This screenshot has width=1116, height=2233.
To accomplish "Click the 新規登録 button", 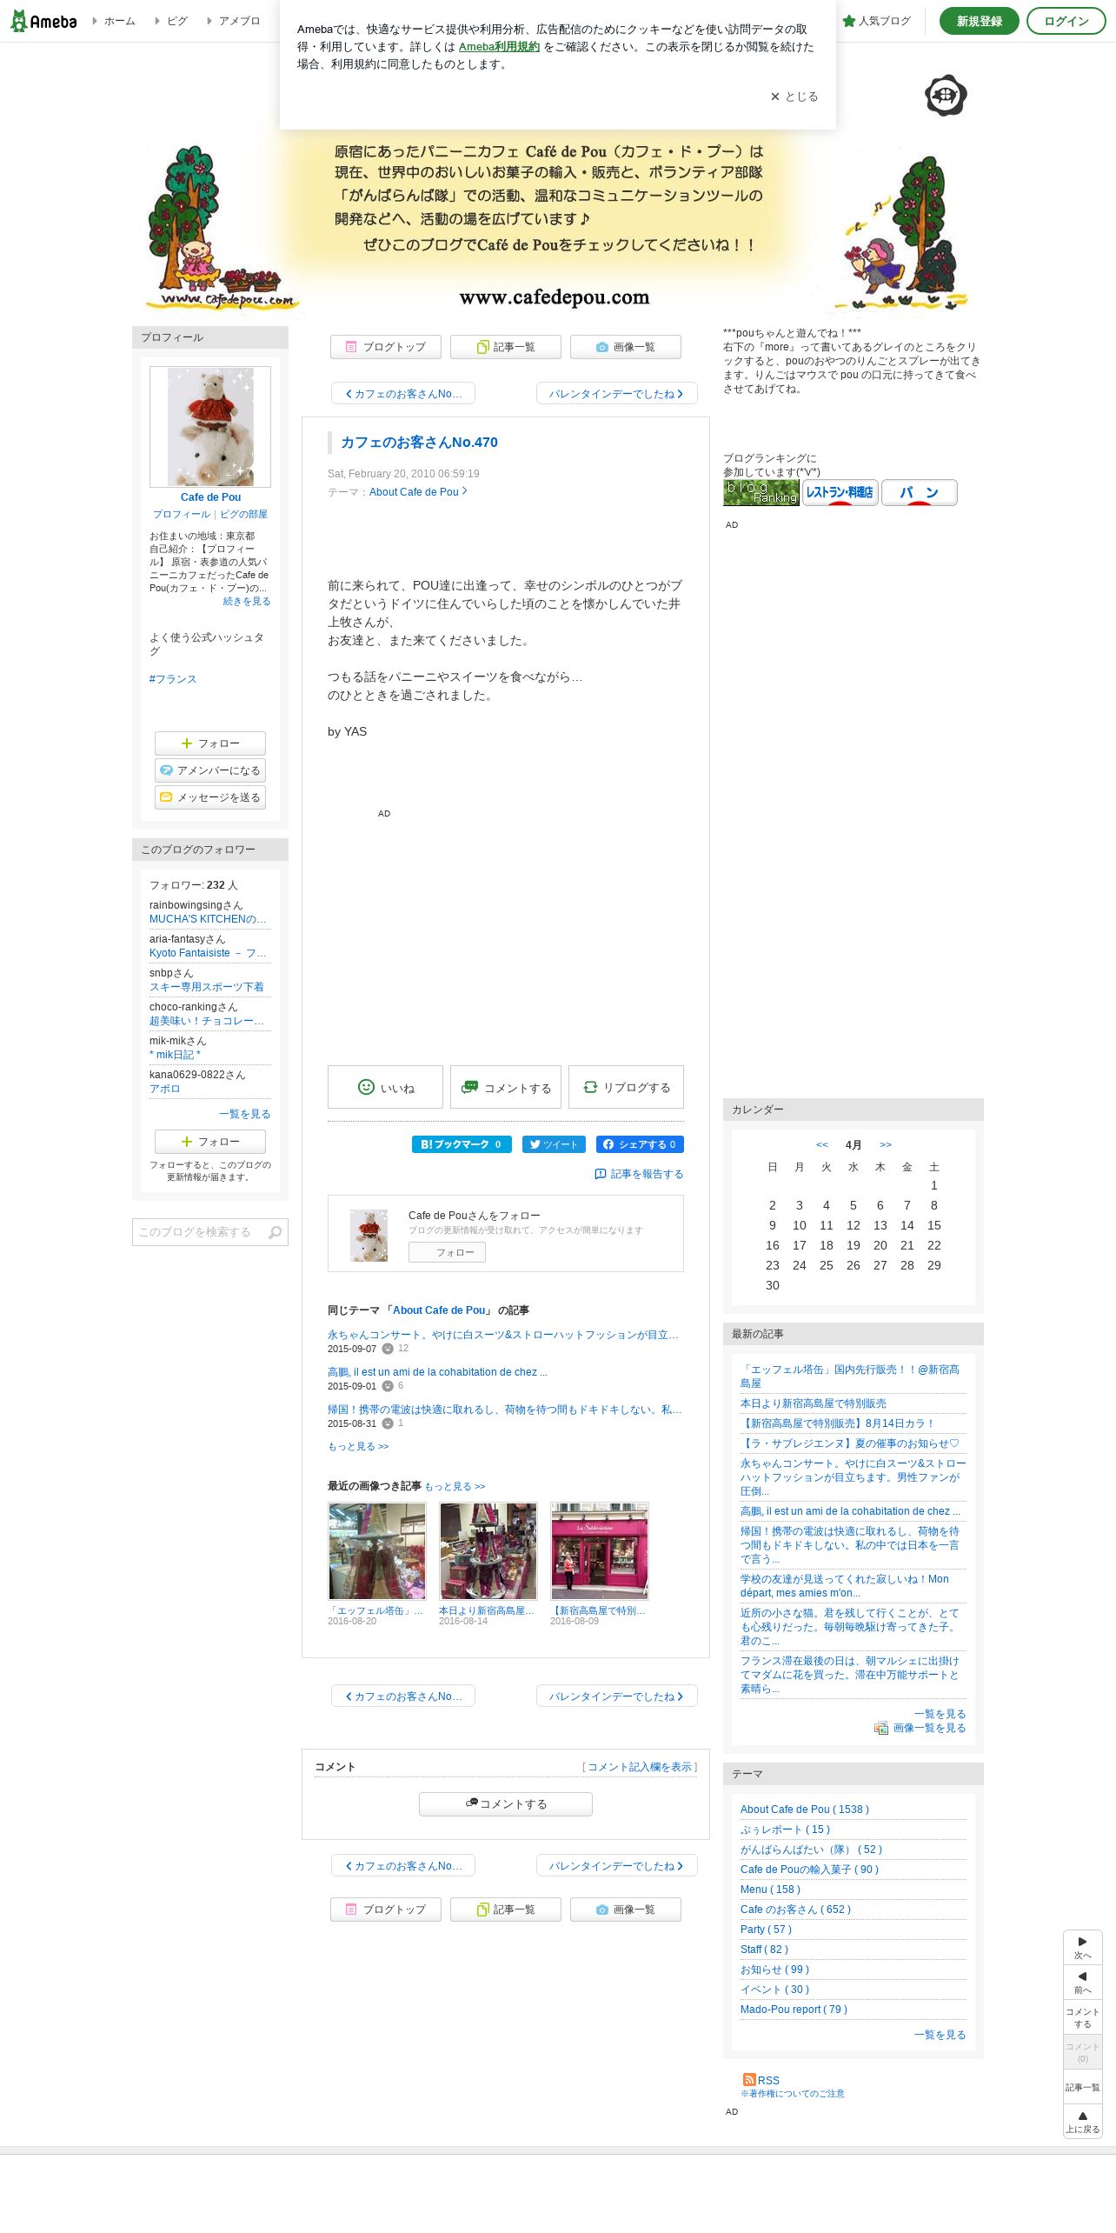I will tap(979, 21).
